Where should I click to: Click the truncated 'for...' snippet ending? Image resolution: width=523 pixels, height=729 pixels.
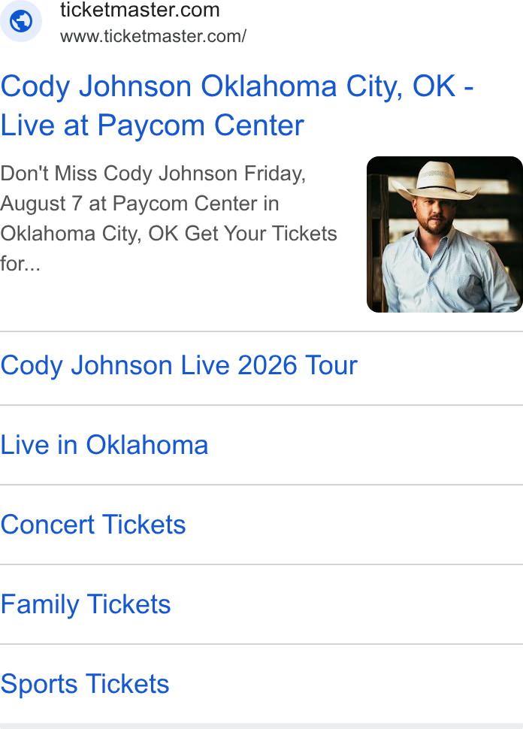tap(20, 264)
